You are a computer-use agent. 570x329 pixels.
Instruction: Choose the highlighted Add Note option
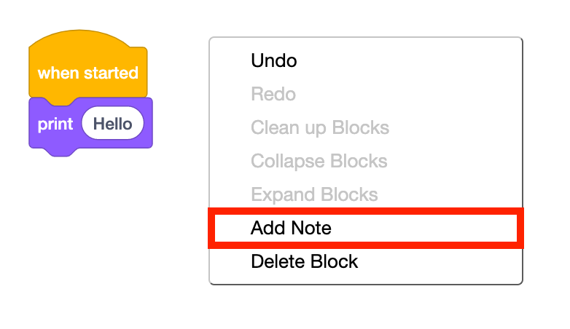(292, 228)
